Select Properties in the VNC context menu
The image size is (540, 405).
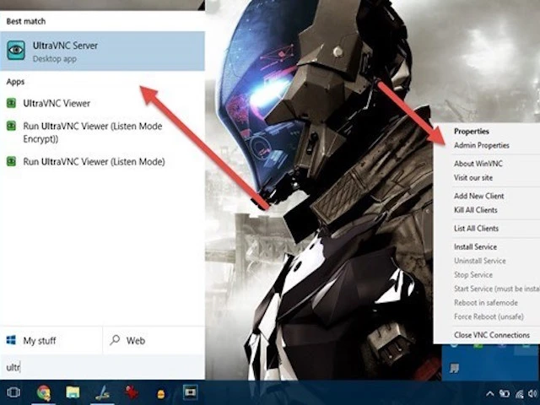click(471, 132)
